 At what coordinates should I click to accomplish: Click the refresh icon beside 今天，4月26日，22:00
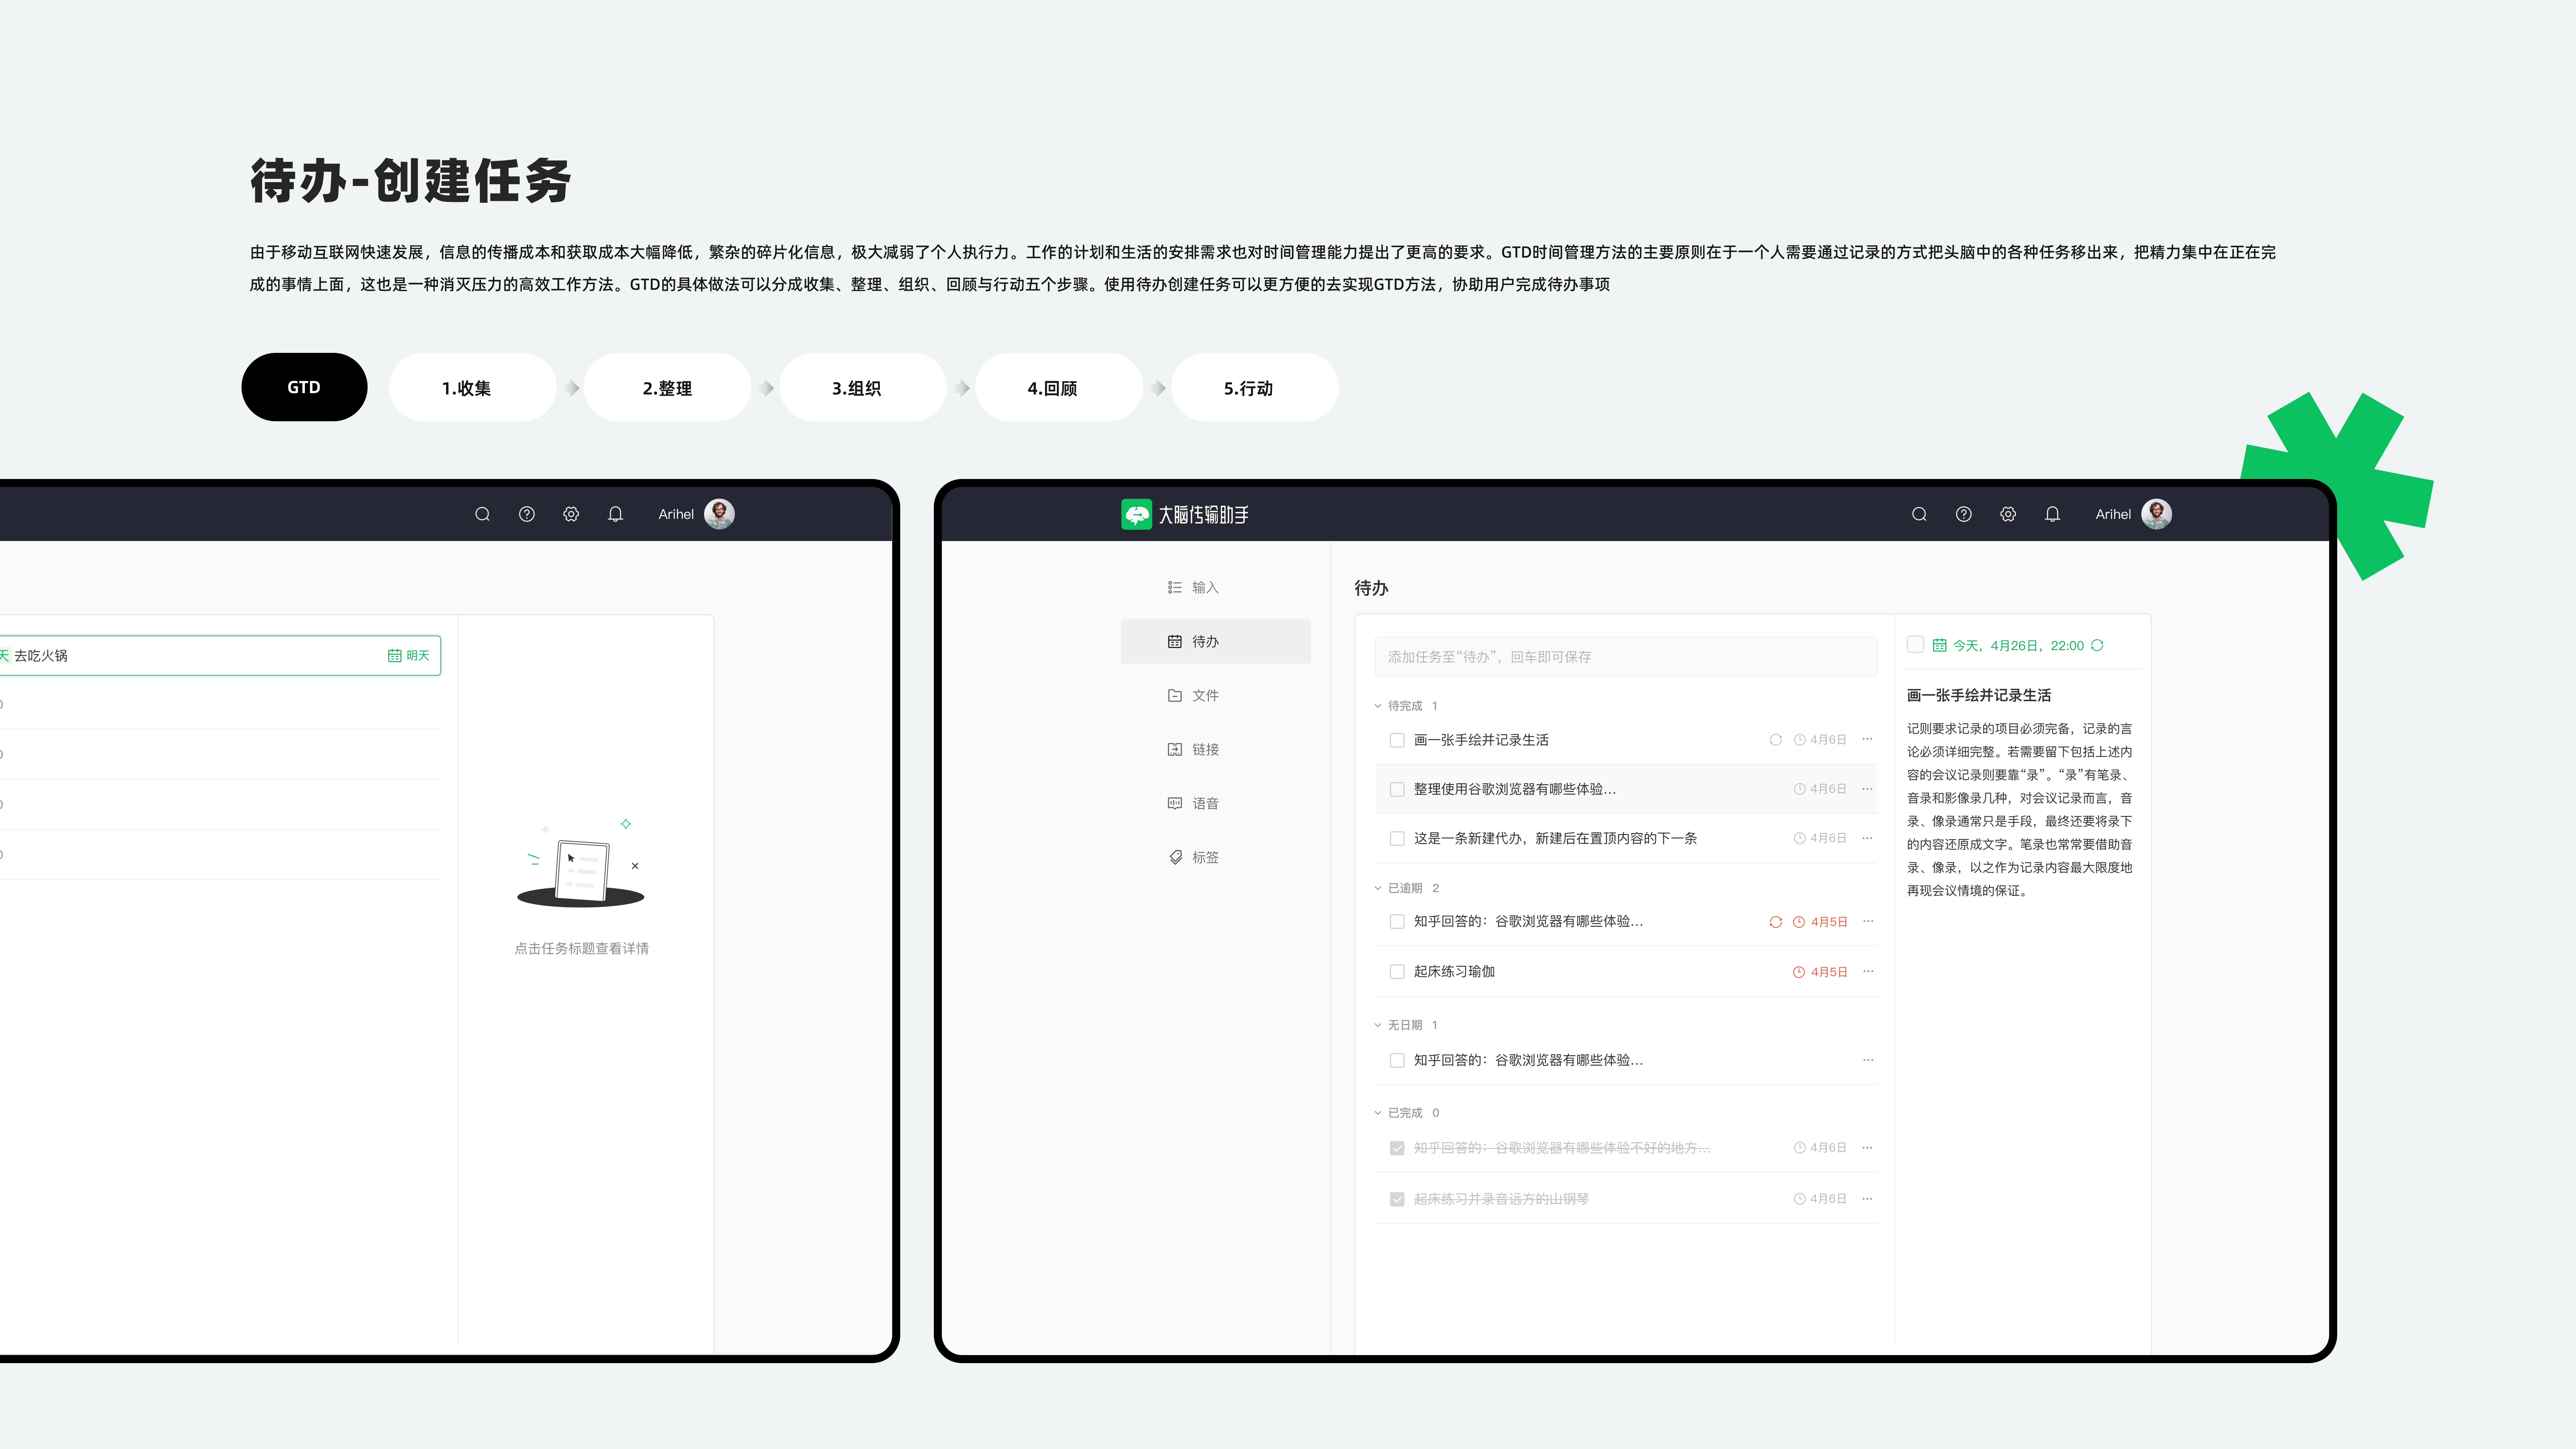[2097, 645]
